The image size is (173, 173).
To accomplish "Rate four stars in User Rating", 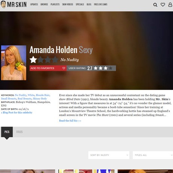I will 111,68.
